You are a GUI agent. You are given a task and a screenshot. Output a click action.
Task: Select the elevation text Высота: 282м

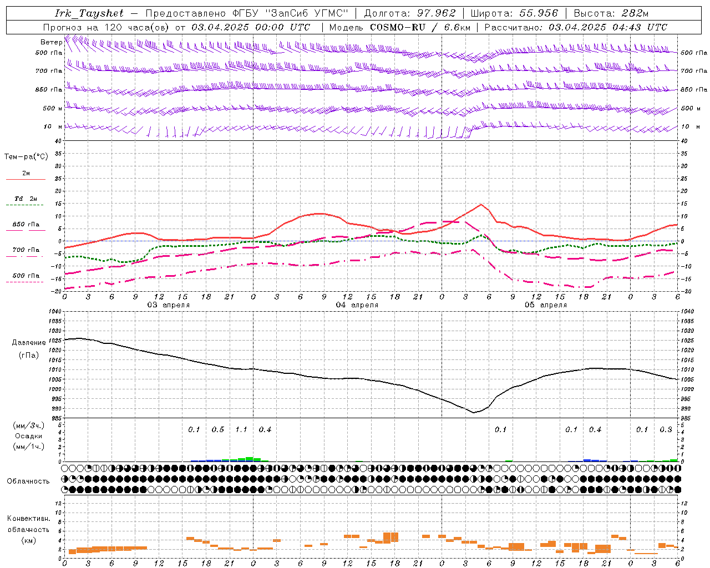[x=611, y=13]
